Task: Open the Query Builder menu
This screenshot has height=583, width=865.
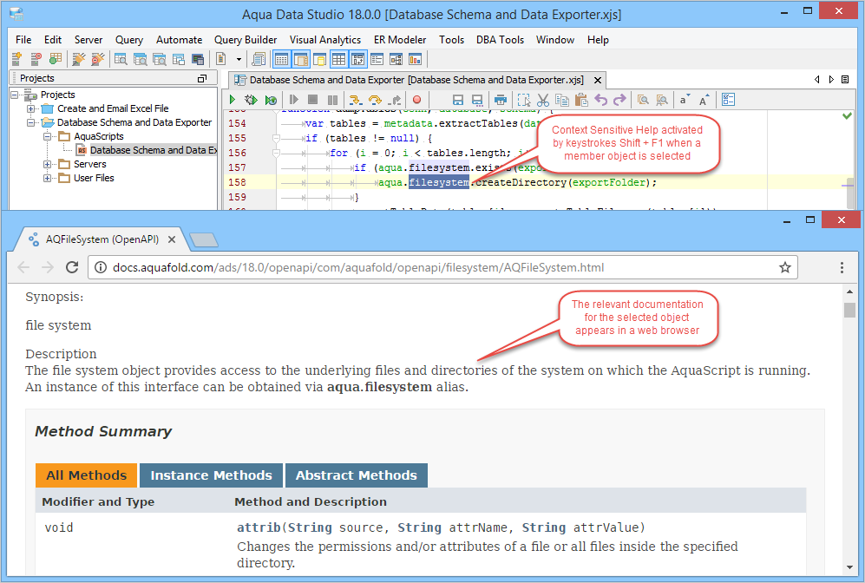Action: pos(246,40)
